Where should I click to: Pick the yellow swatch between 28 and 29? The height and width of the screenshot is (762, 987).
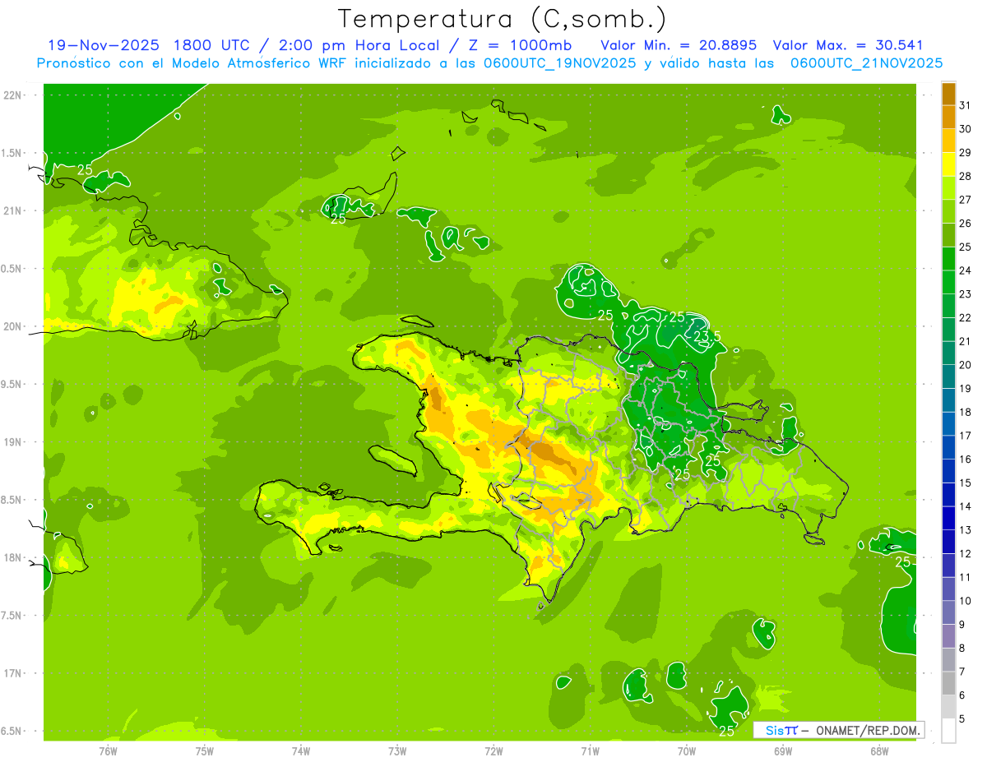pyautogui.click(x=948, y=164)
